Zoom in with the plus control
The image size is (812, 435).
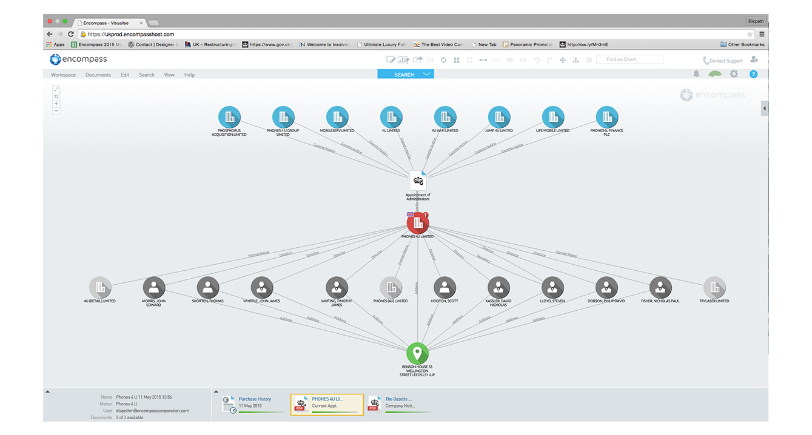pyautogui.click(x=56, y=104)
